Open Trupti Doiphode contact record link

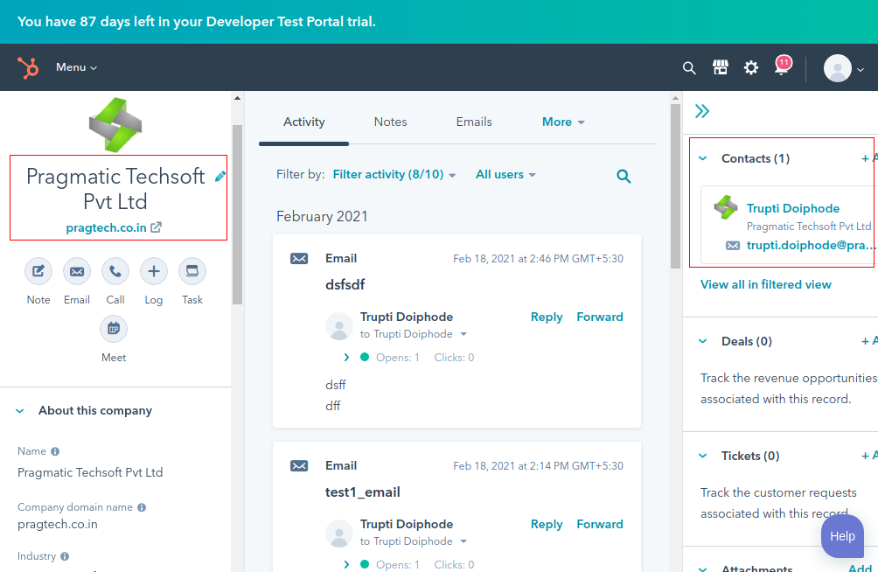tap(793, 208)
